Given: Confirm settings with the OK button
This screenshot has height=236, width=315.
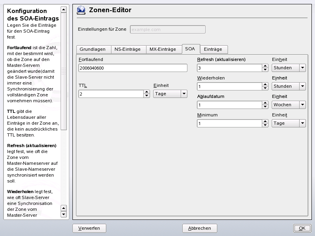Looking at the screenshot, I should [x=302, y=228].
